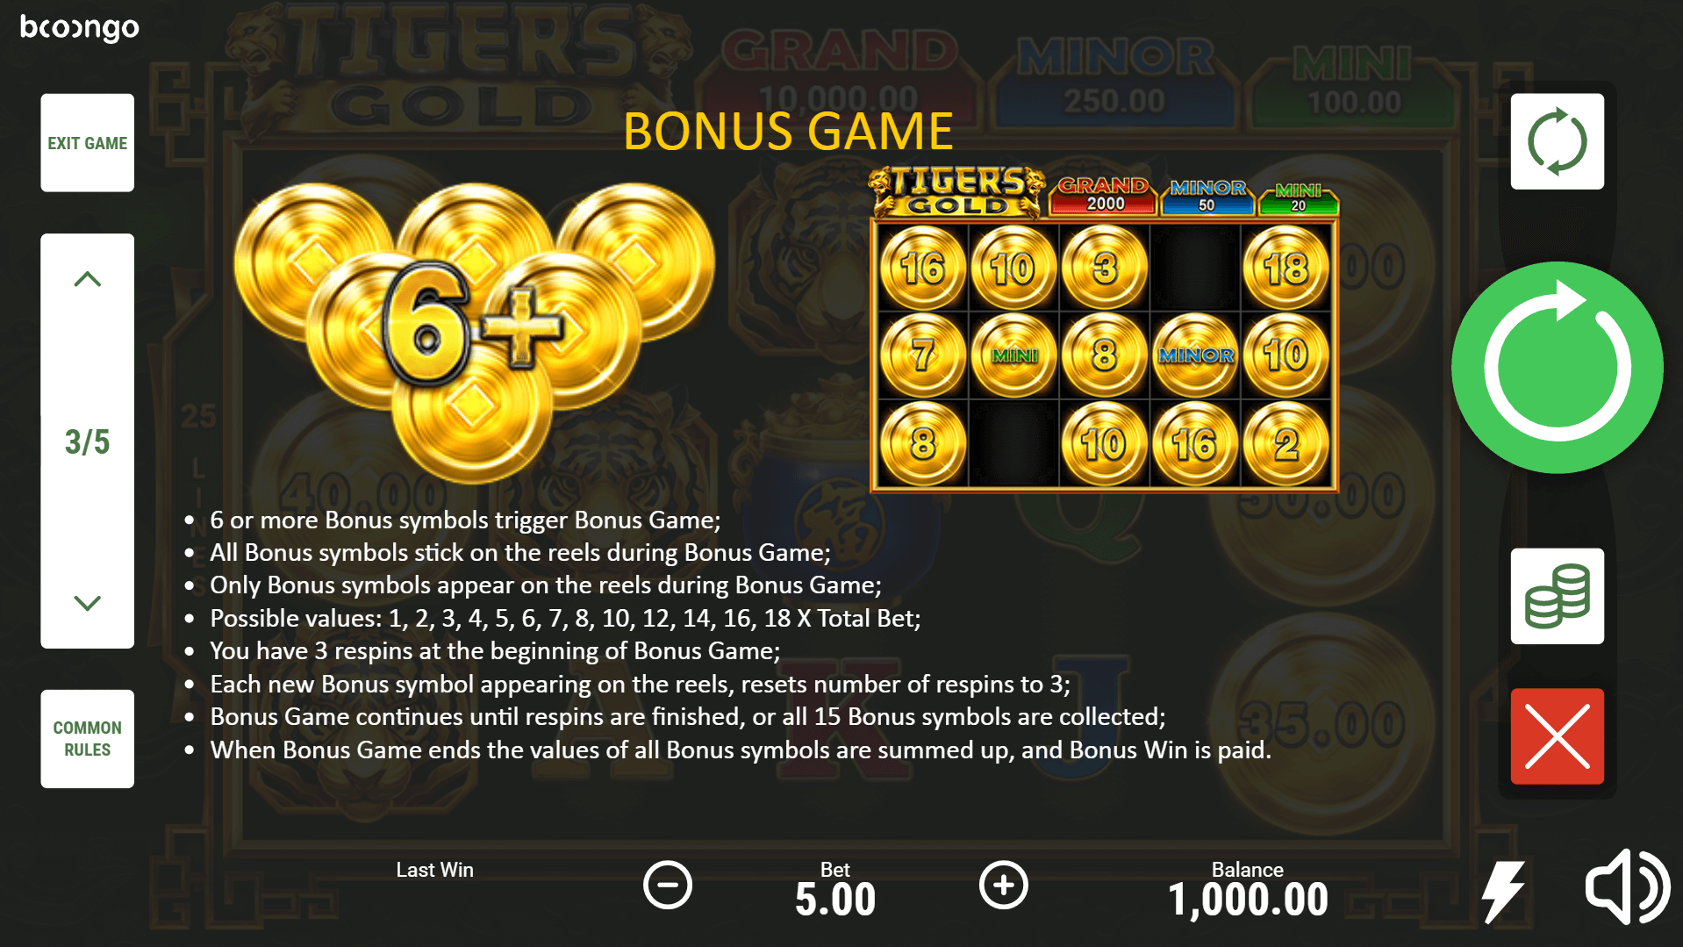Screen dimensions: 1683x947
Task: Open COMMON RULES
Action: (x=87, y=738)
